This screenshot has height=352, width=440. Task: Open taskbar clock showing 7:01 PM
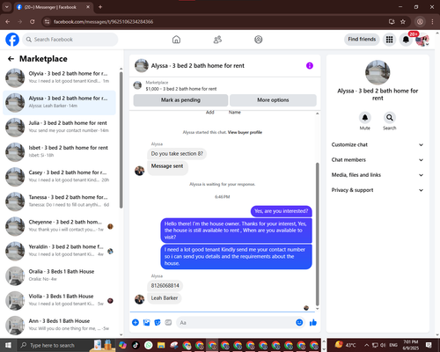pos(411,345)
